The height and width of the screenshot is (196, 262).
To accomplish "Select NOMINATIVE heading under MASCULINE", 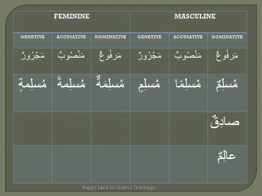I will click(x=227, y=37).
